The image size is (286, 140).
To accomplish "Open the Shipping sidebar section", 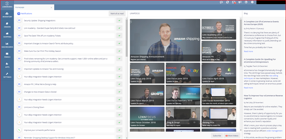I will (7, 35).
